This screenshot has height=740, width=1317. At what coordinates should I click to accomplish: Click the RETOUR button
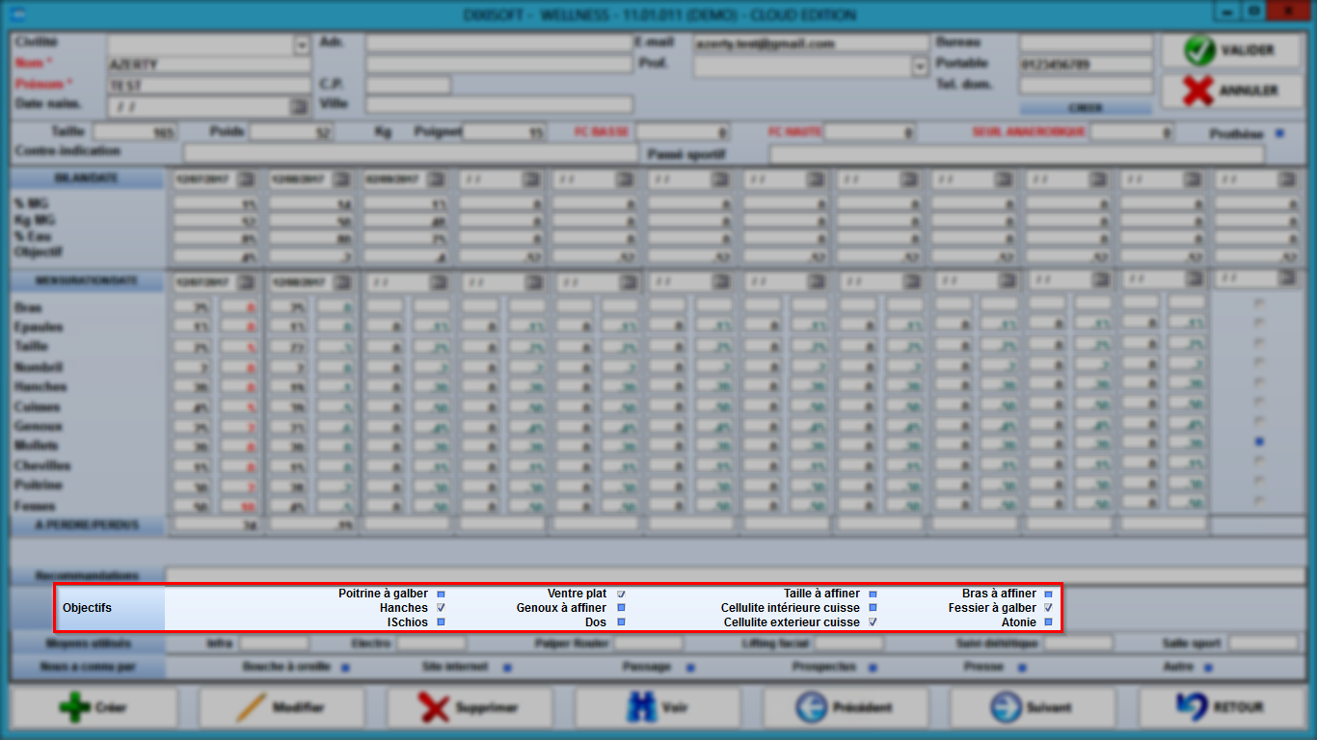tap(1223, 707)
